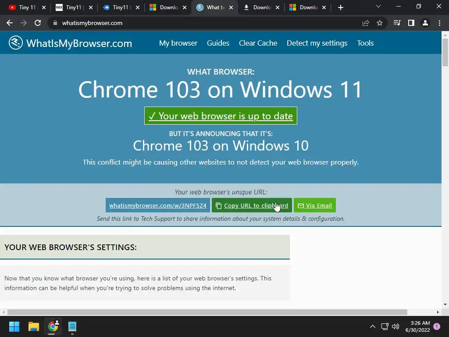Click YOUR WEB BROWSER'S SETTINGS heading
The image size is (449, 337).
(71, 247)
